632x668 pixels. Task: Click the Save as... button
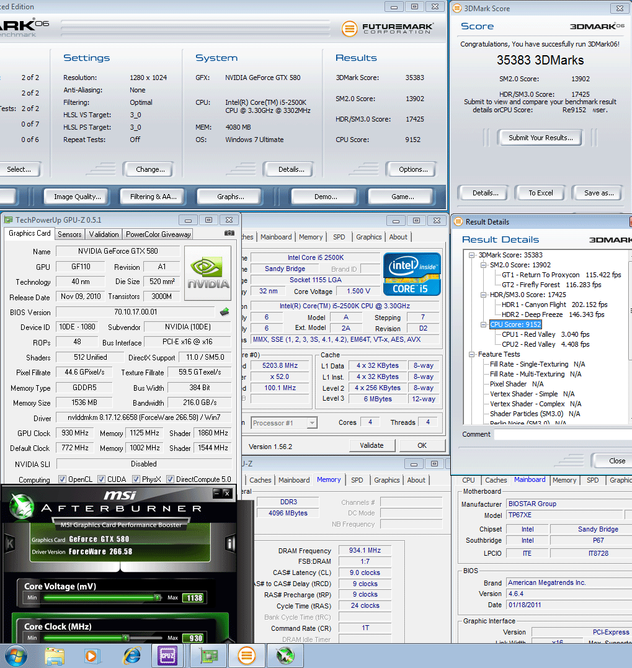tap(599, 193)
